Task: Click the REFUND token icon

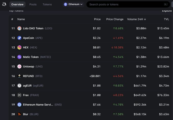Action: click(19, 76)
